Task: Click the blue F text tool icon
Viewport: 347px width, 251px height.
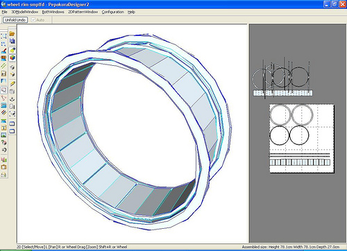Action: tap(3, 81)
